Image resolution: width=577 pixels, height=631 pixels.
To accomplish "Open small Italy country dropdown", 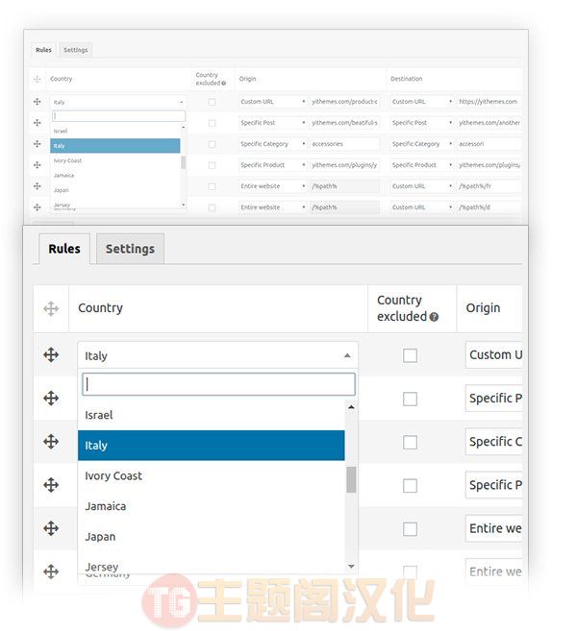I will [118, 102].
